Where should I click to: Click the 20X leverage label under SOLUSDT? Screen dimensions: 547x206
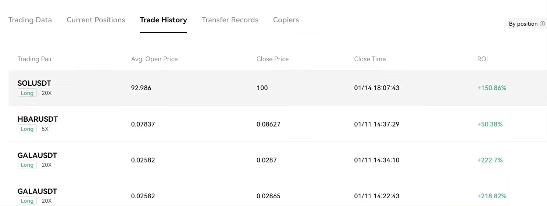pyautogui.click(x=47, y=93)
